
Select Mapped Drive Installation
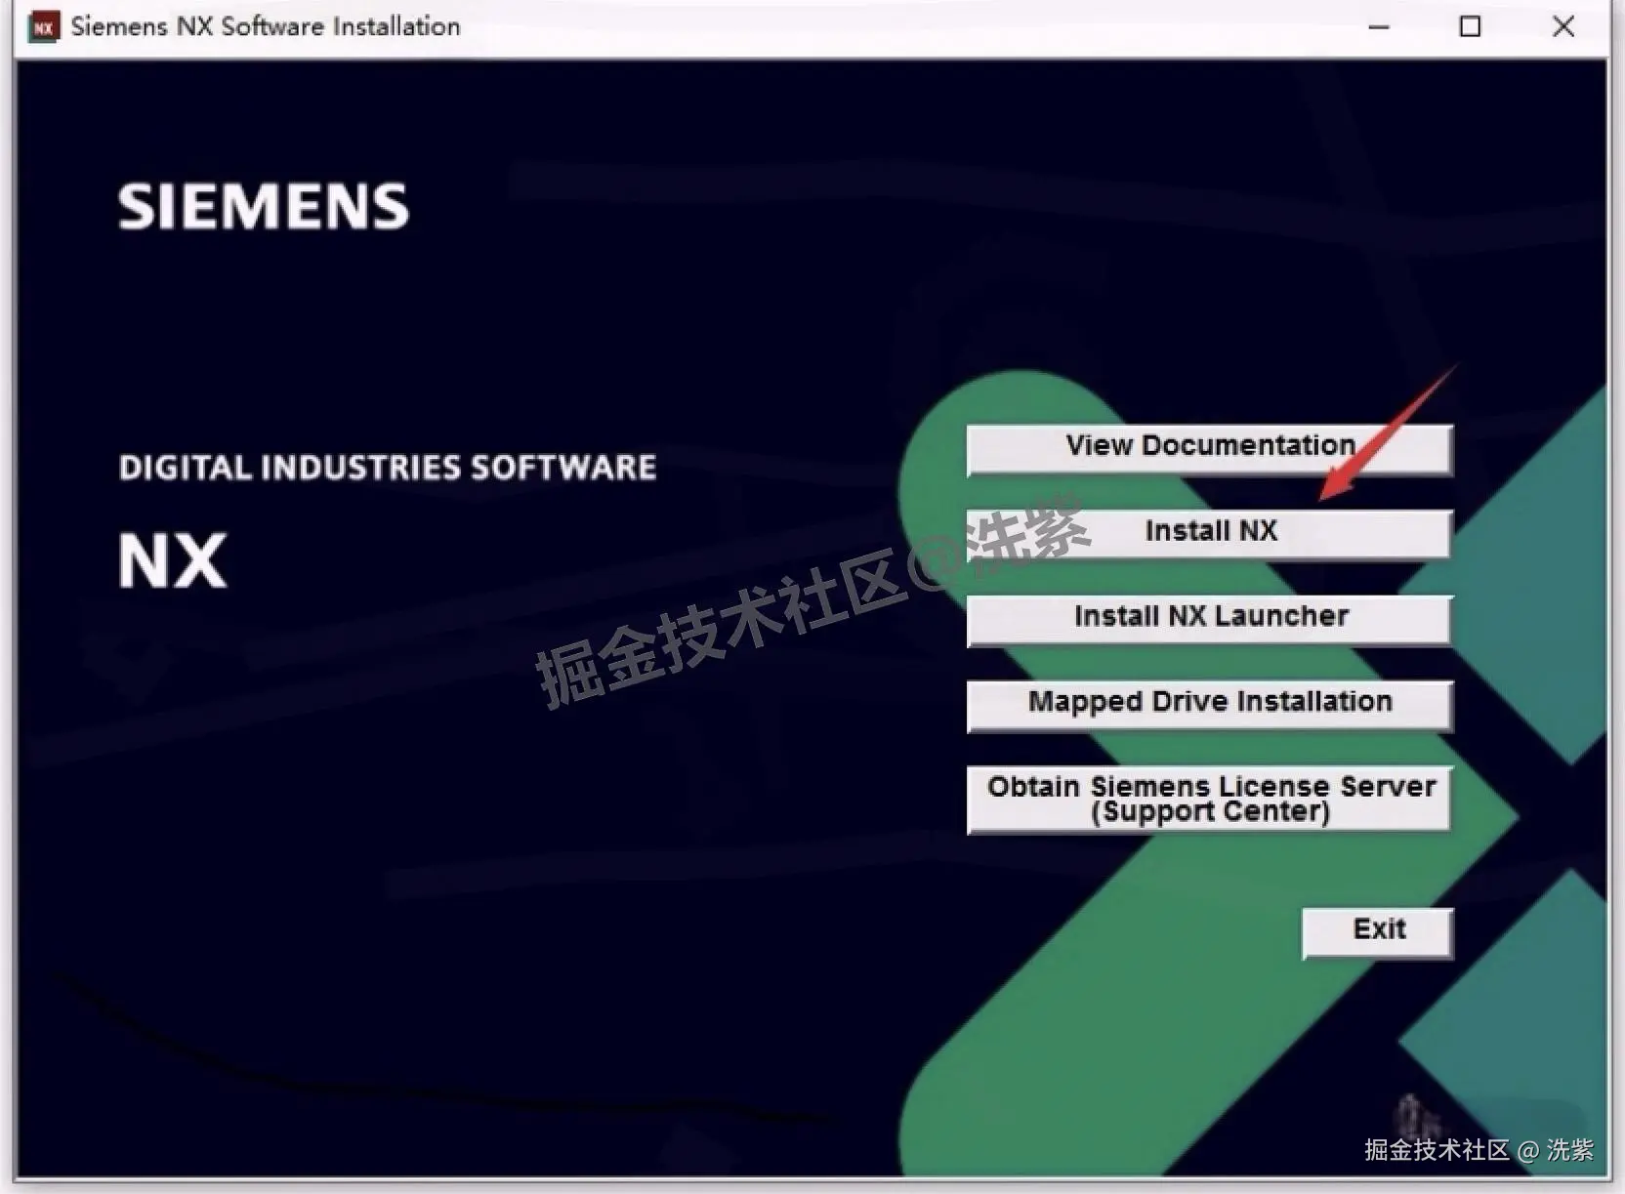tap(1209, 704)
